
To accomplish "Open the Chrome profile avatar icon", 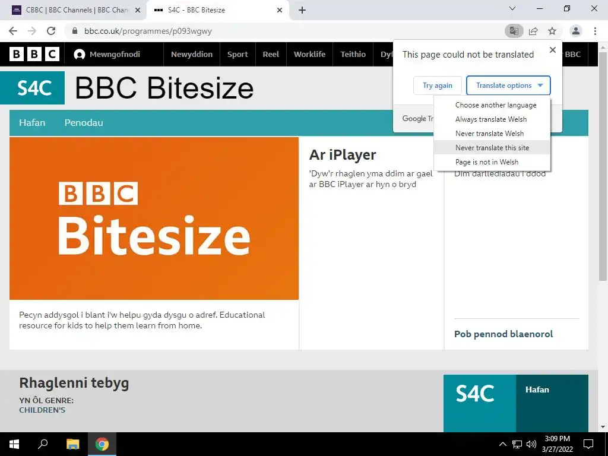I will pos(576,31).
